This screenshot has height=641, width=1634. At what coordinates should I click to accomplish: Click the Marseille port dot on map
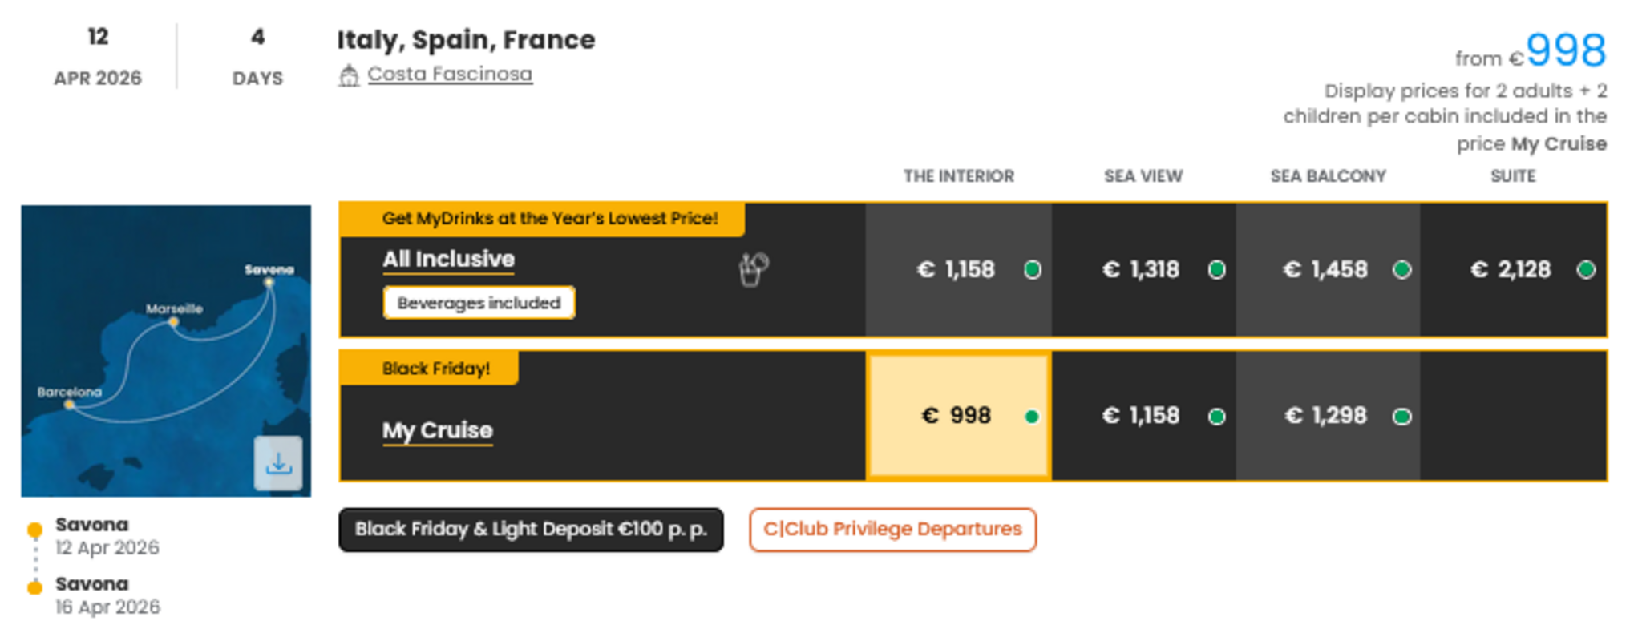(x=173, y=322)
